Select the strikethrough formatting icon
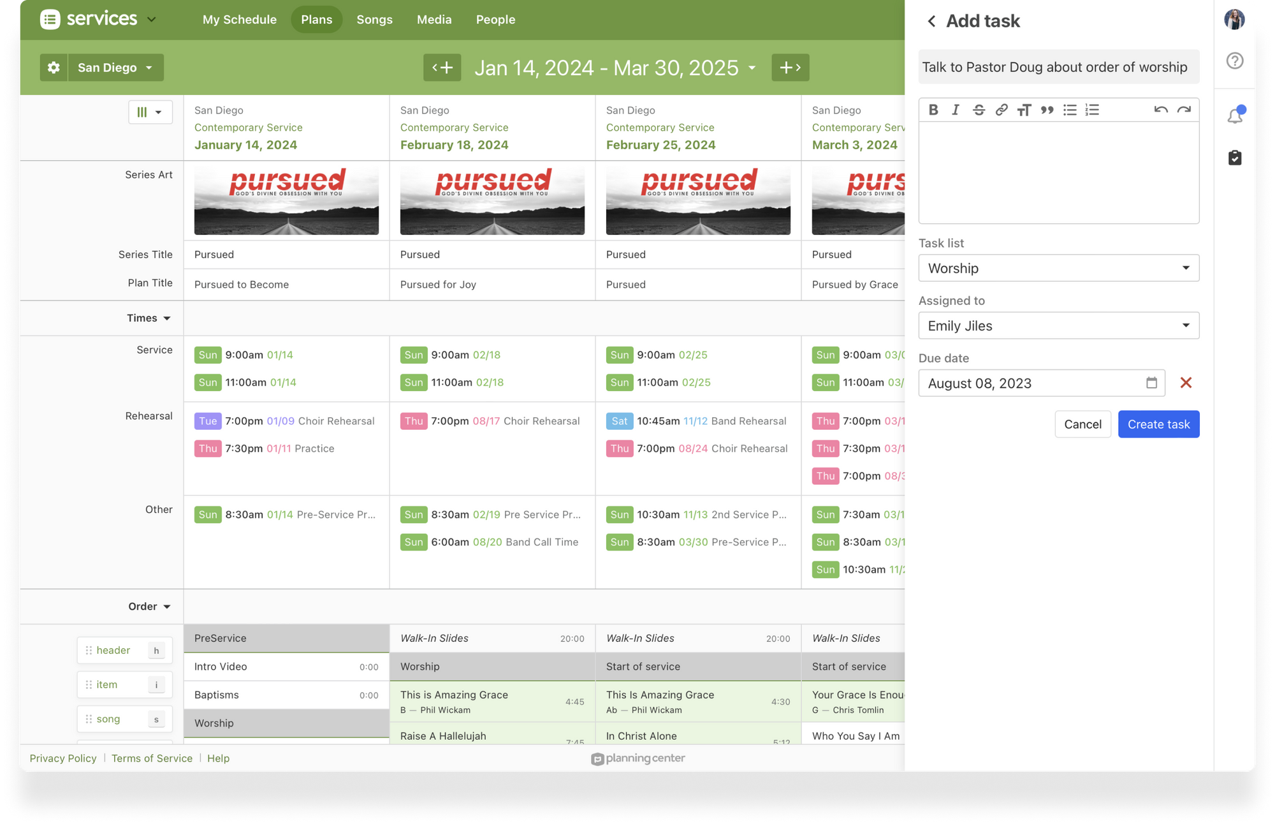The image size is (1275, 826). 979,109
